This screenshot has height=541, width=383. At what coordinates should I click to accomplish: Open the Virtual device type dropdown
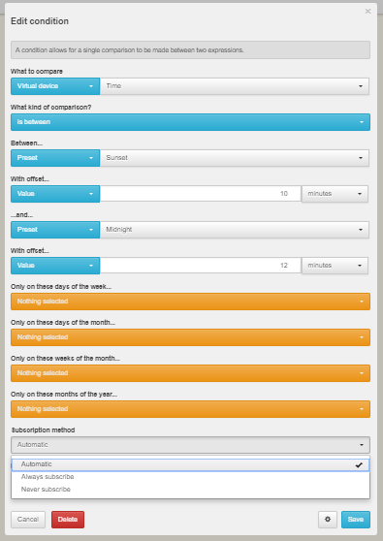(x=55, y=86)
